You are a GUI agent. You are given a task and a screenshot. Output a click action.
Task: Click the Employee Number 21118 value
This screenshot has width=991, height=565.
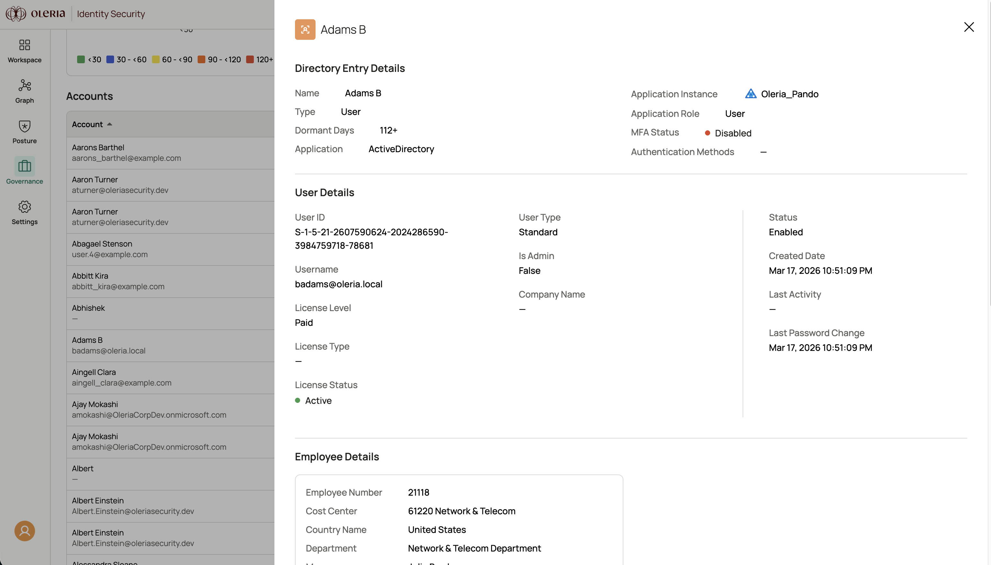[418, 492]
